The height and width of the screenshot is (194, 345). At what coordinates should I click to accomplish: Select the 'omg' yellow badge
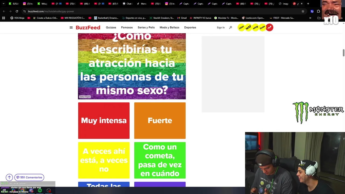(x=255, y=27)
